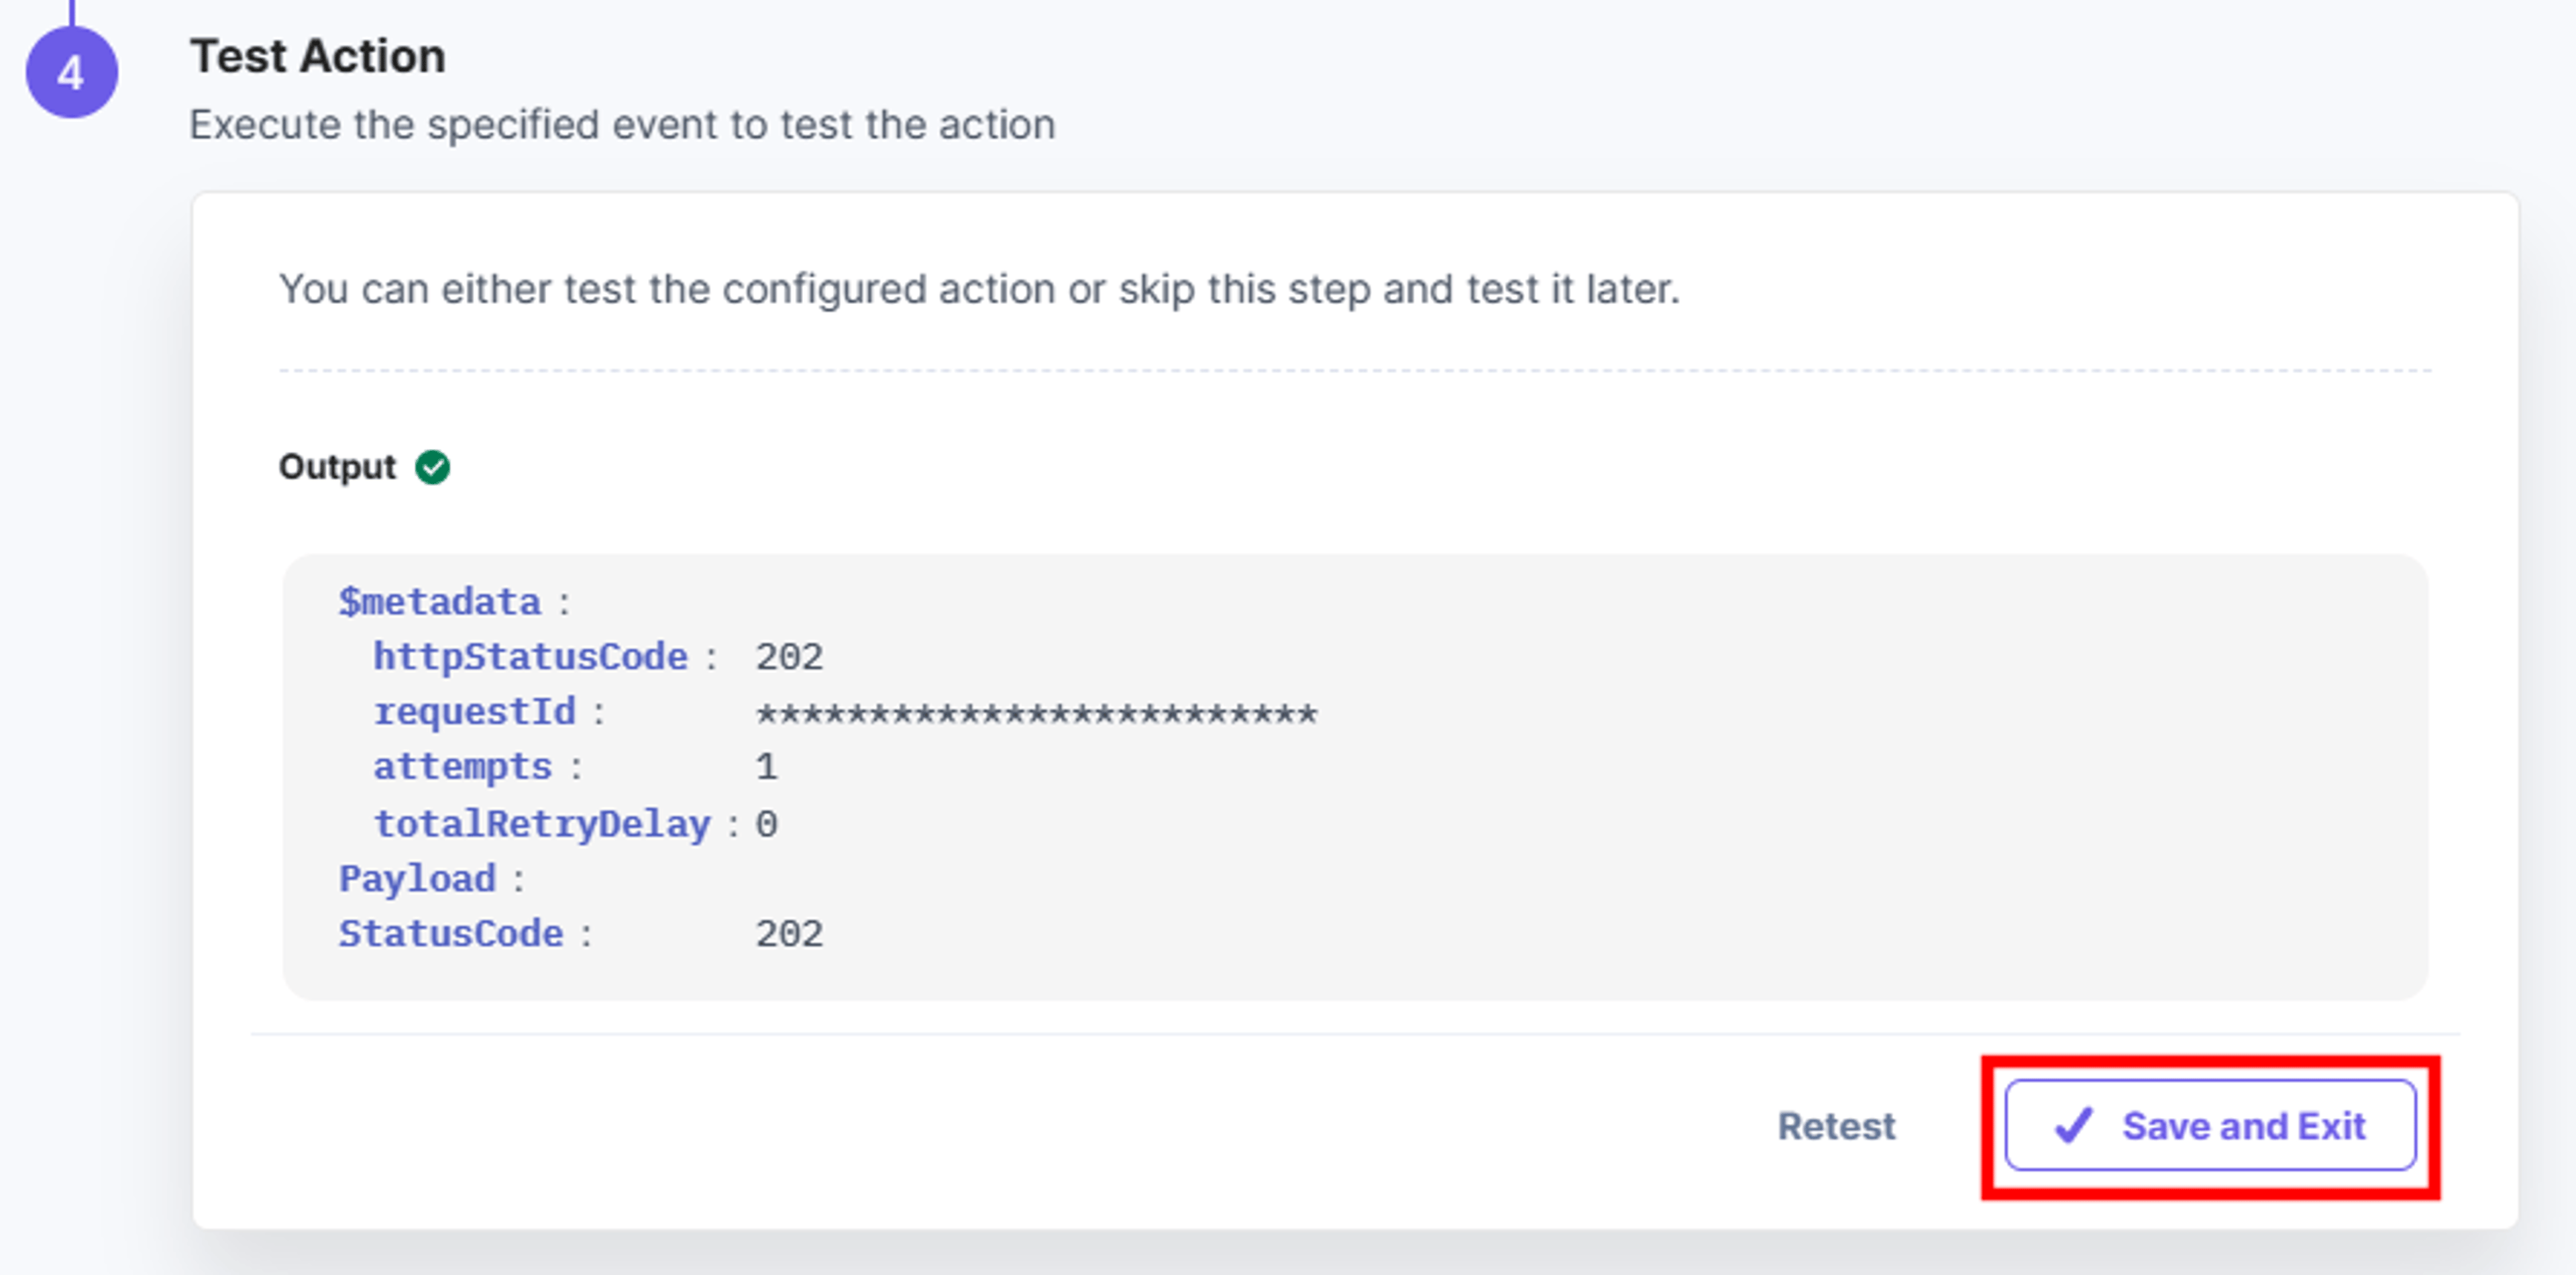
Task: Select the httpStatusCode key
Action: (530, 656)
